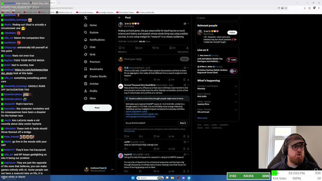This screenshot has width=322, height=181.
Task: Open more options for Staveley trend
Action: coord(236,86)
